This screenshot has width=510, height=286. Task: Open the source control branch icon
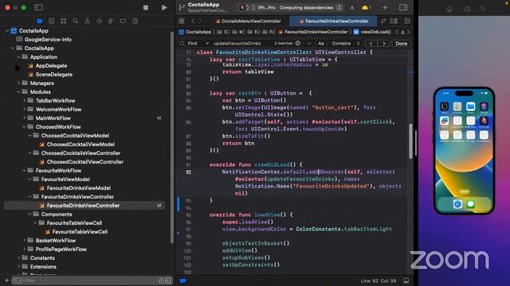[182, 7]
